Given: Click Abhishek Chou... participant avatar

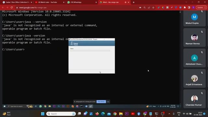Looking at the screenshot, I should pos(194,58).
